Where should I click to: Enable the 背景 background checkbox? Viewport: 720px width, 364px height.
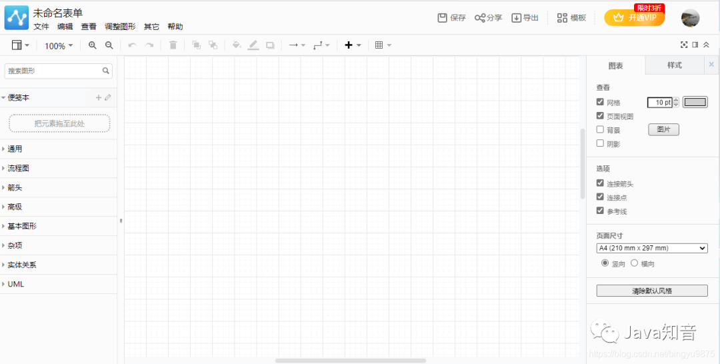coord(600,129)
